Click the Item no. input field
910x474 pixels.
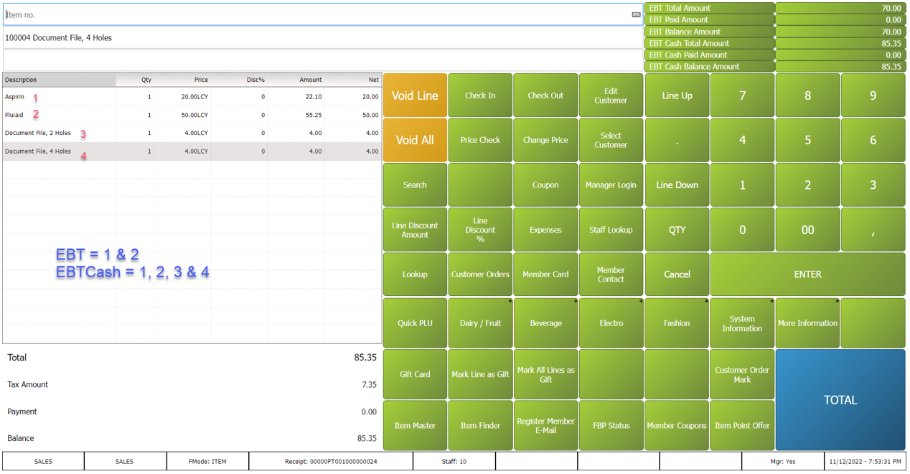(316, 14)
